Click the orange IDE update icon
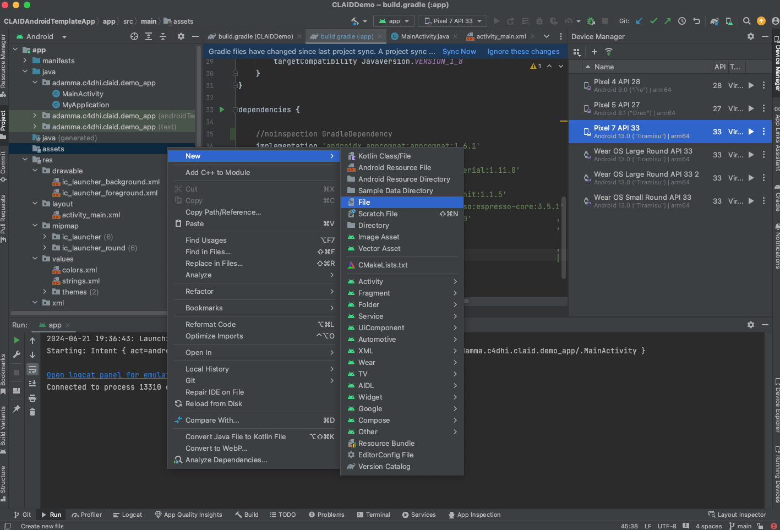This screenshot has width=780, height=530. (761, 21)
